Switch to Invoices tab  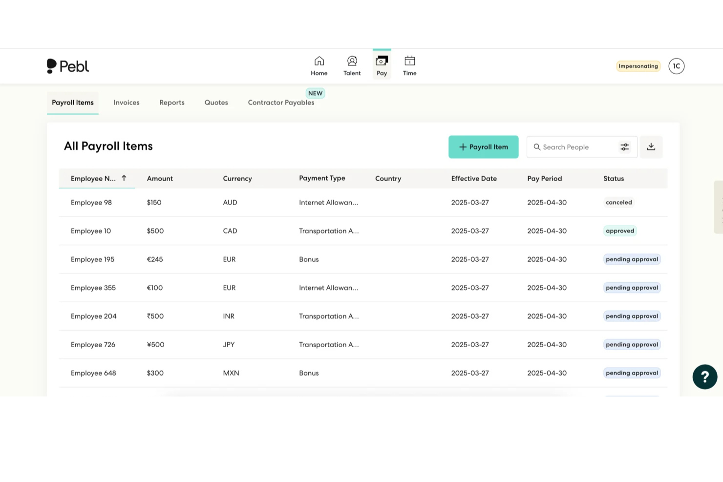coord(127,103)
